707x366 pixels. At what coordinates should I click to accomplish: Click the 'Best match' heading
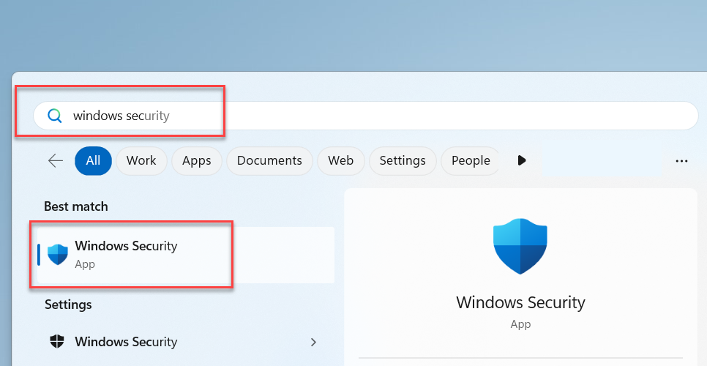pos(76,206)
